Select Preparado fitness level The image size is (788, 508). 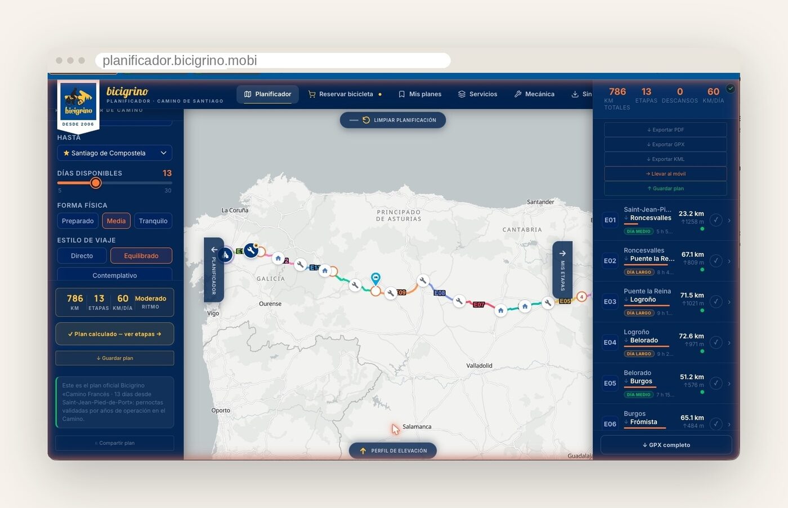78,221
